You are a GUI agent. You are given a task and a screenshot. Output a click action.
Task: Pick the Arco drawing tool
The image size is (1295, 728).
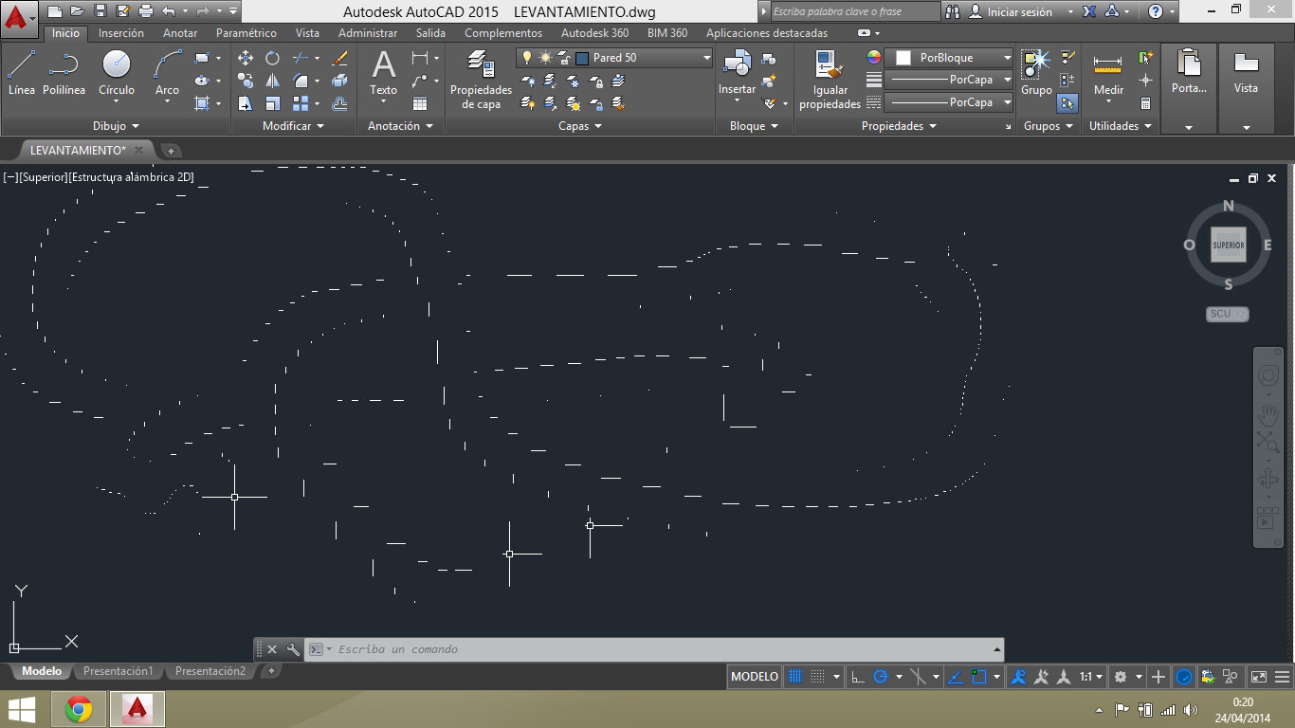[x=167, y=73]
